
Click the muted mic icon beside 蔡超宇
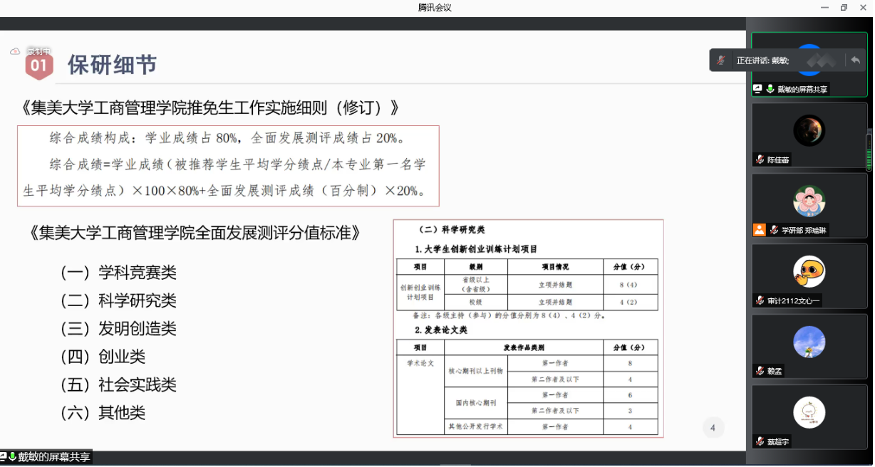[760, 441]
